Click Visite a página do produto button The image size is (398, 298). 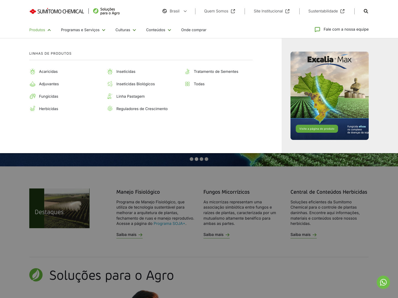pyautogui.click(x=317, y=129)
